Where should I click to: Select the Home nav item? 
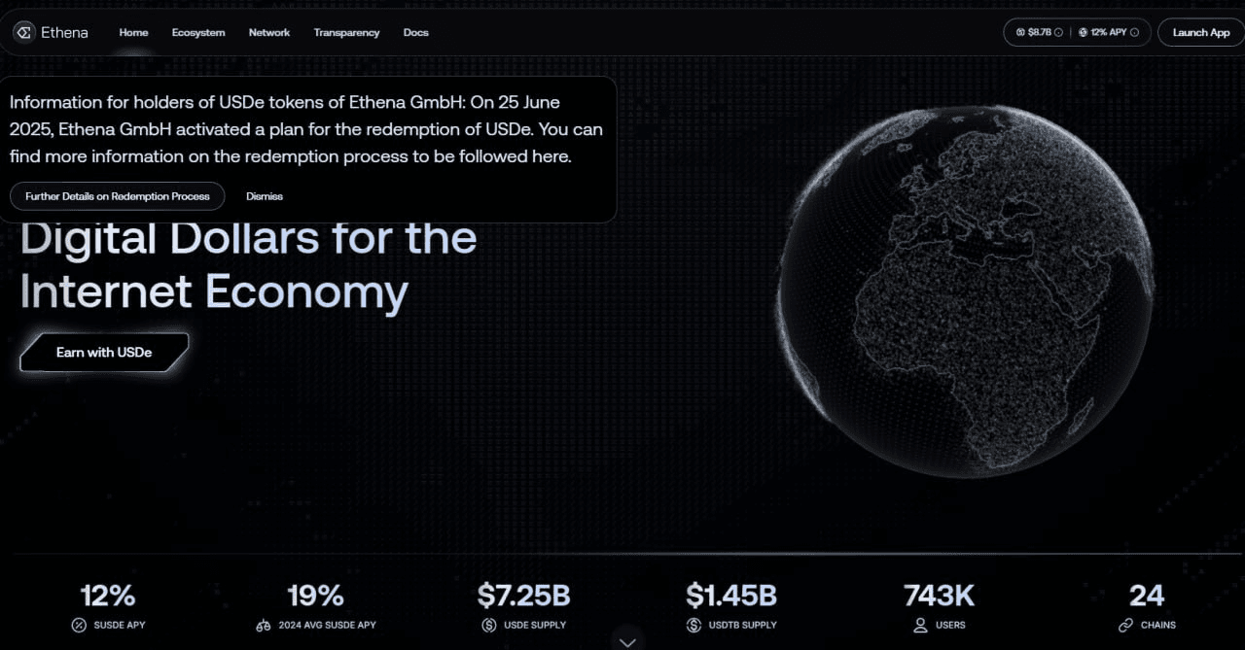133,32
